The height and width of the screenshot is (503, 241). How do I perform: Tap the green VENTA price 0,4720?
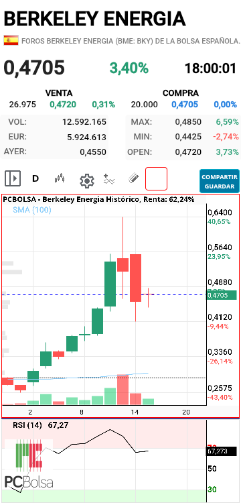63,104
